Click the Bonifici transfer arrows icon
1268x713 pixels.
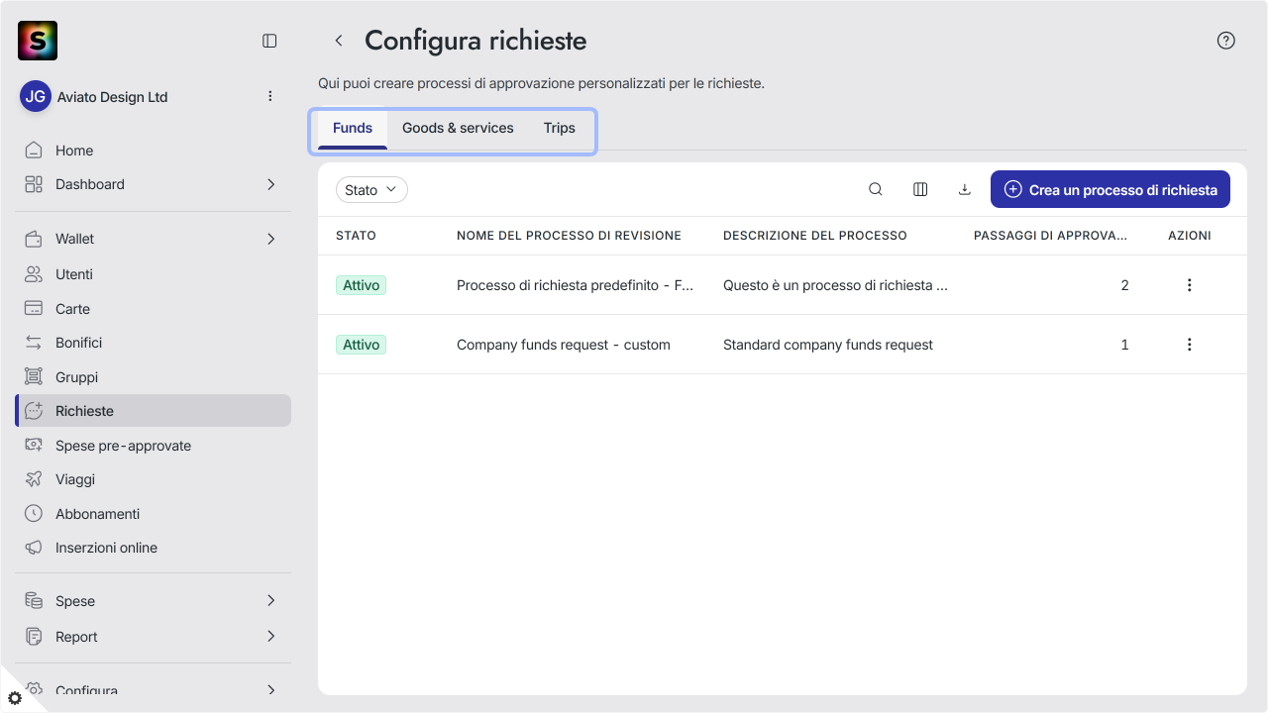(34, 343)
